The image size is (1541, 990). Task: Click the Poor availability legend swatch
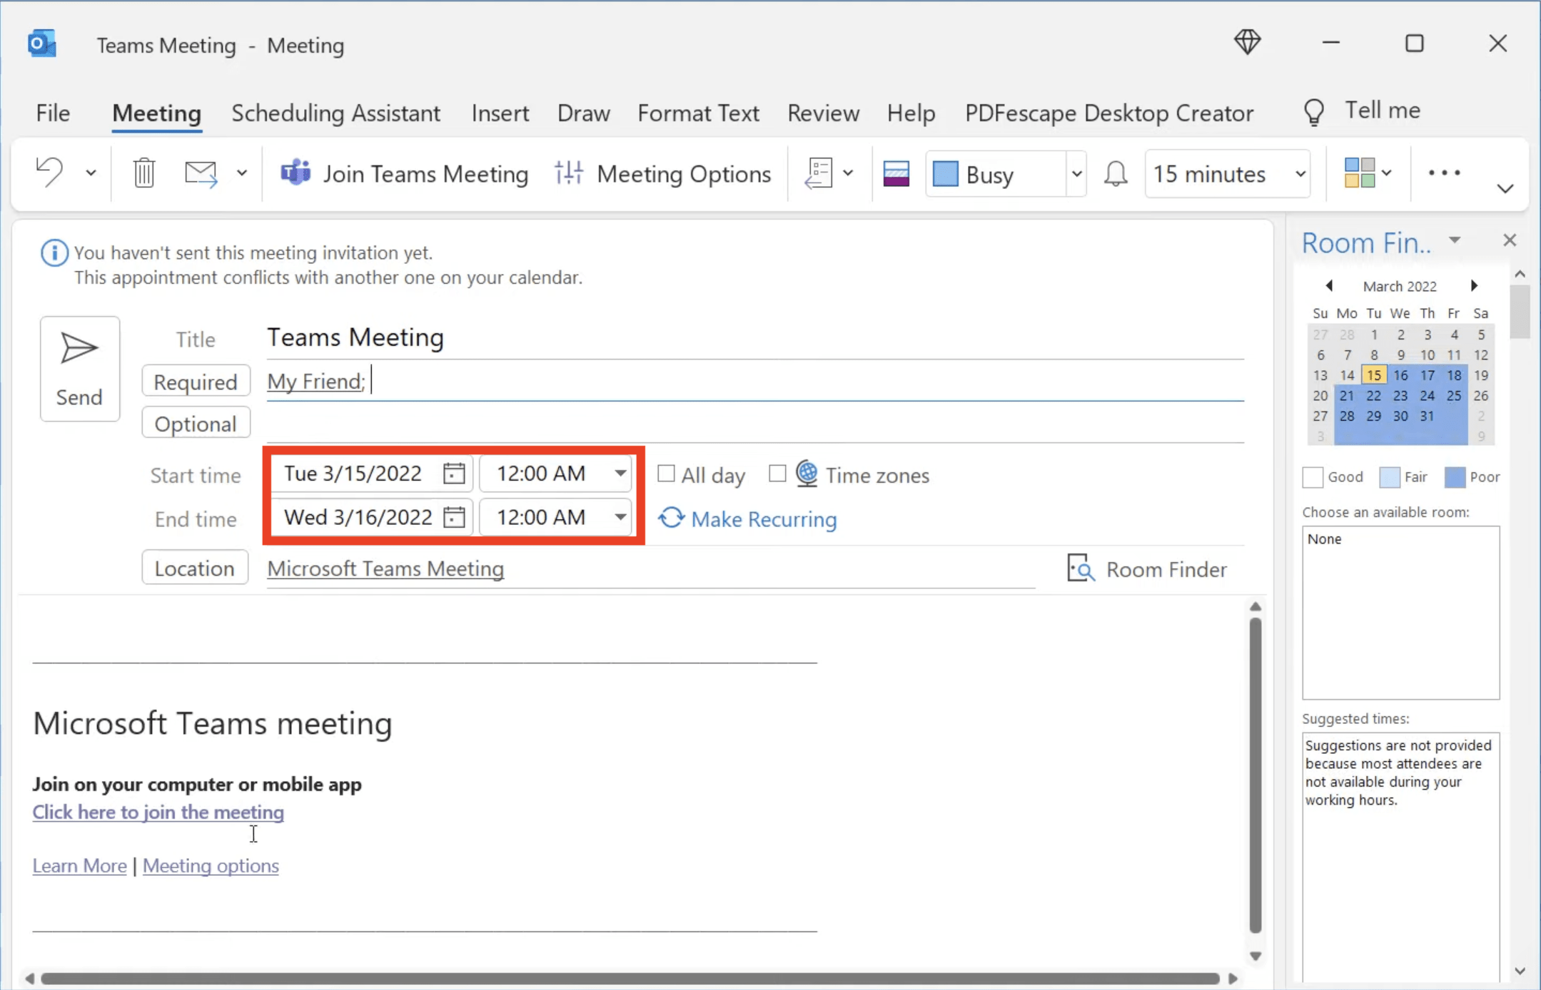point(1455,477)
